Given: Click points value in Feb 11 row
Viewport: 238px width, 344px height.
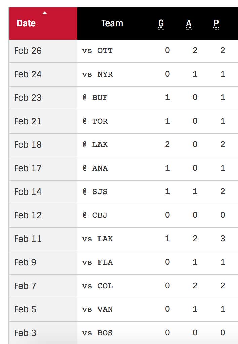Looking at the screenshot, I should (223, 239).
